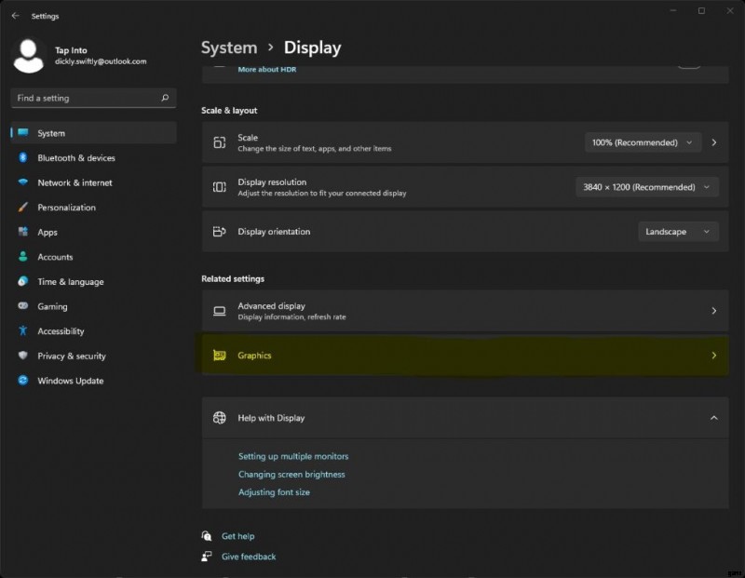Go to Bluetooth & devices settings
The height and width of the screenshot is (578, 745).
94,157
